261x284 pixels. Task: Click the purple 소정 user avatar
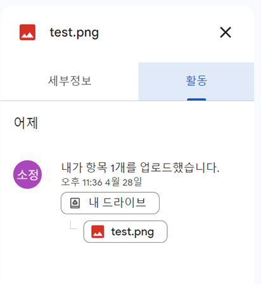point(27,174)
